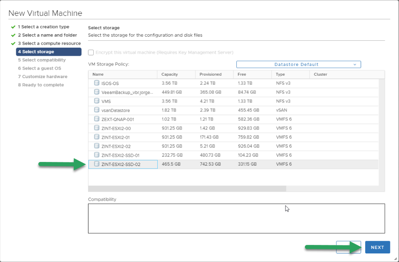Click the green checkmark beside step 1

(x=13, y=27)
